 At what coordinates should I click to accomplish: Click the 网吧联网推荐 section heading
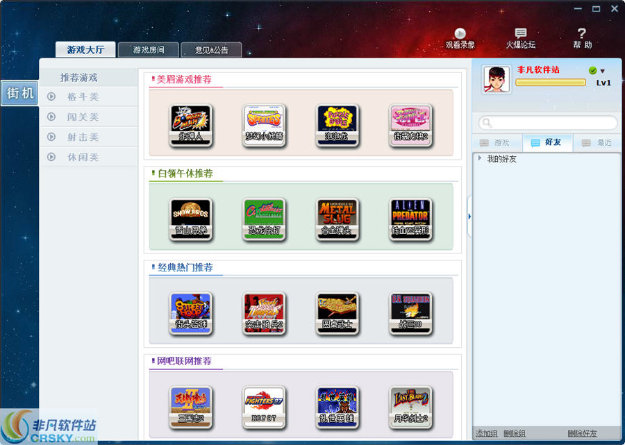tap(184, 361)
